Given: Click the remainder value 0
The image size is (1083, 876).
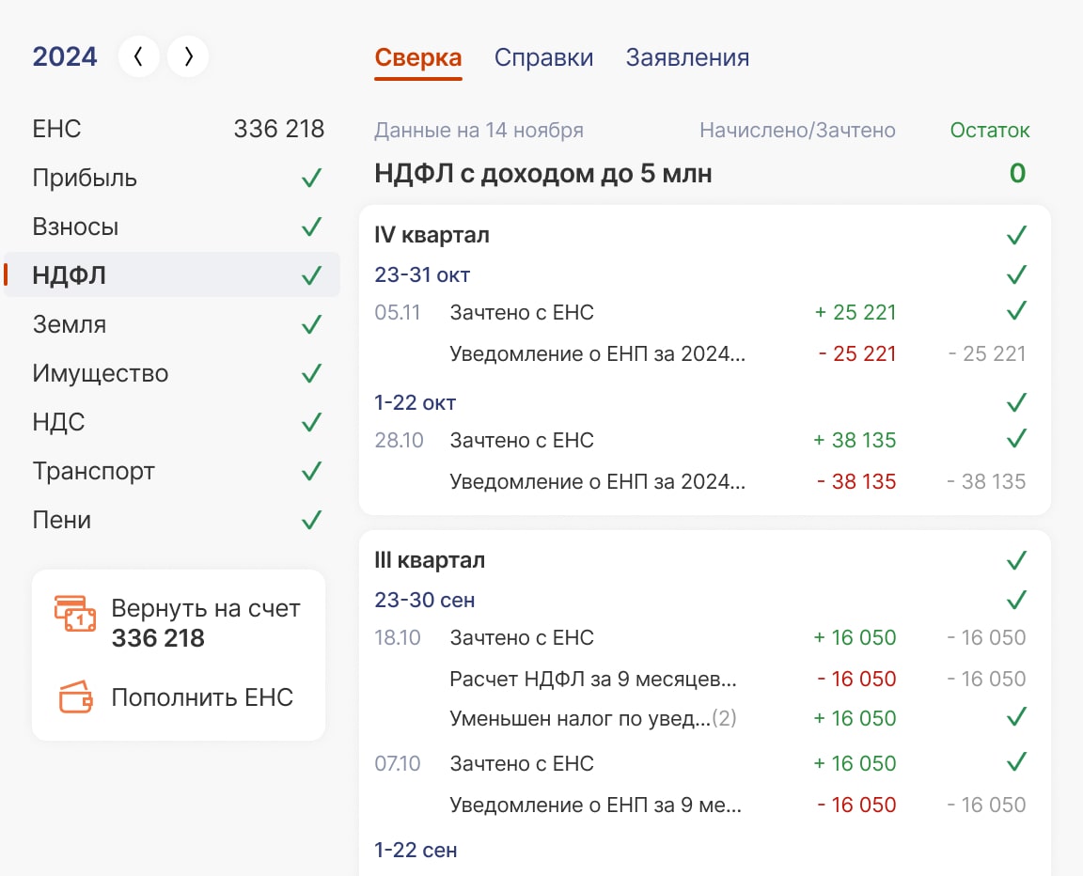Looking at the screenshot, I should [x=1017, y=173].
